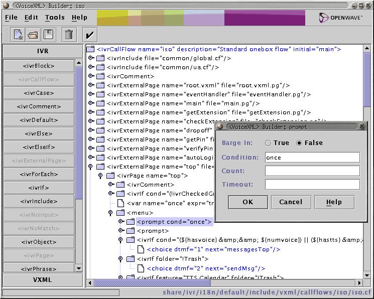Click document icon of var name="once"
This screenshot has width=374, height=299.
[120, 203]
